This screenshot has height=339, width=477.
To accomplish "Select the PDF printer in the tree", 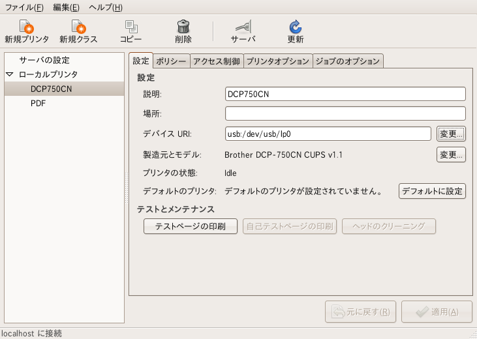I will [x=64, y=104].
